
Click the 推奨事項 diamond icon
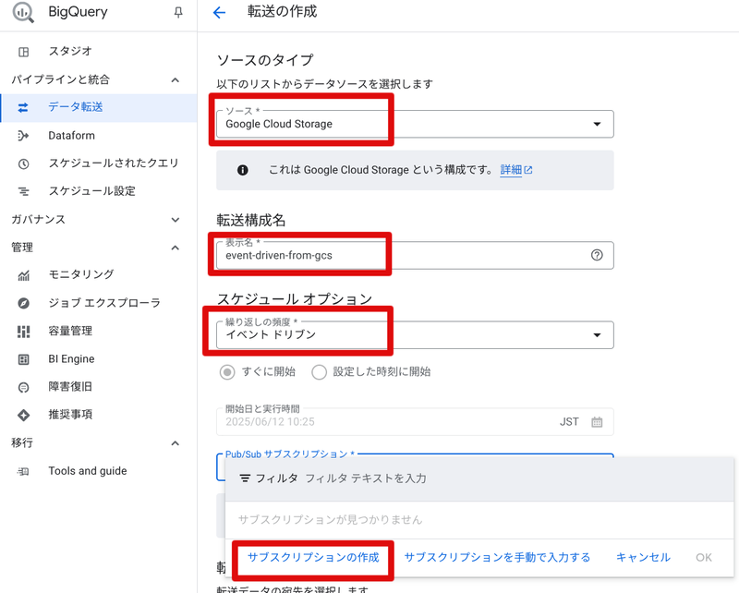click(23, 416)
